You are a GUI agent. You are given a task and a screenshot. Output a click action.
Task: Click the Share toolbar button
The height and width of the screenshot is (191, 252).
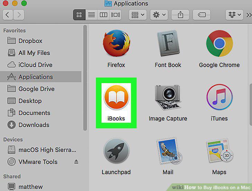coord(180,15)
